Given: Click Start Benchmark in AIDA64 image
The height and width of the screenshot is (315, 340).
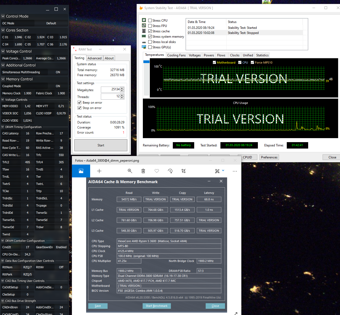Looking at the screenshot, I should tap(156, 306).
